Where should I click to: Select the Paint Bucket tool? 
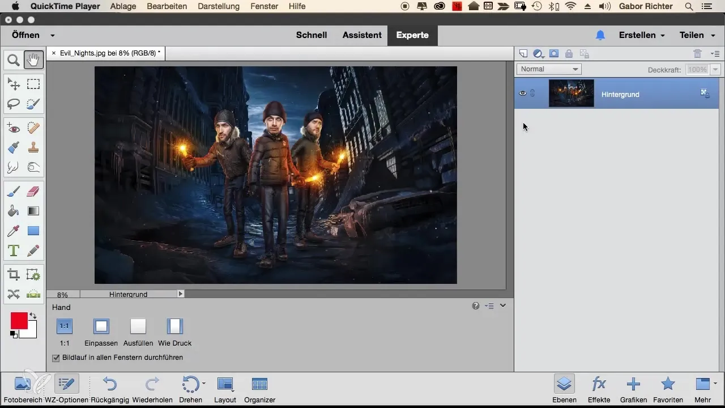pos(13,211)
